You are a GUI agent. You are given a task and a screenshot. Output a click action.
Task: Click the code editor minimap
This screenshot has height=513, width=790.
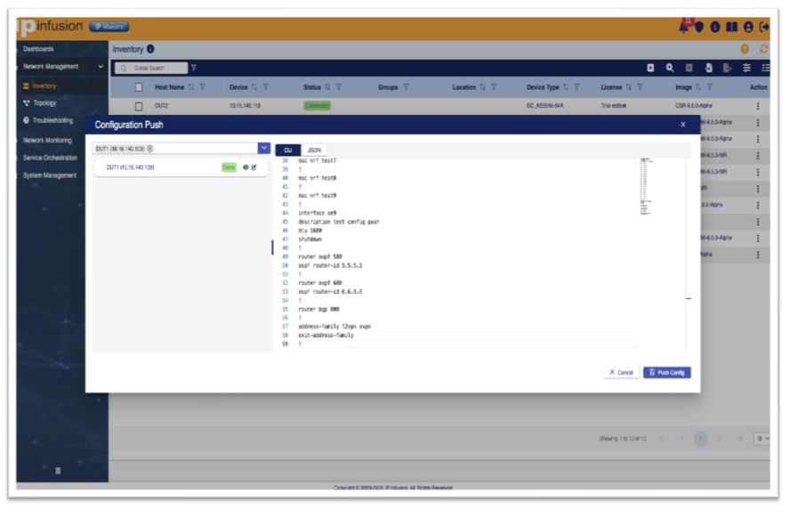pyautogui.click(x=646, y=186)
